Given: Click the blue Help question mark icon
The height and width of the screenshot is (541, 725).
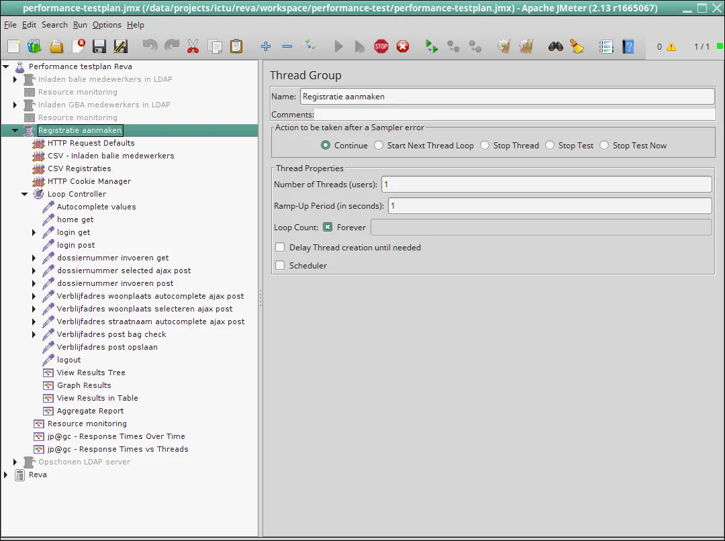Looking at the screenshot, I should coord(628,46).
